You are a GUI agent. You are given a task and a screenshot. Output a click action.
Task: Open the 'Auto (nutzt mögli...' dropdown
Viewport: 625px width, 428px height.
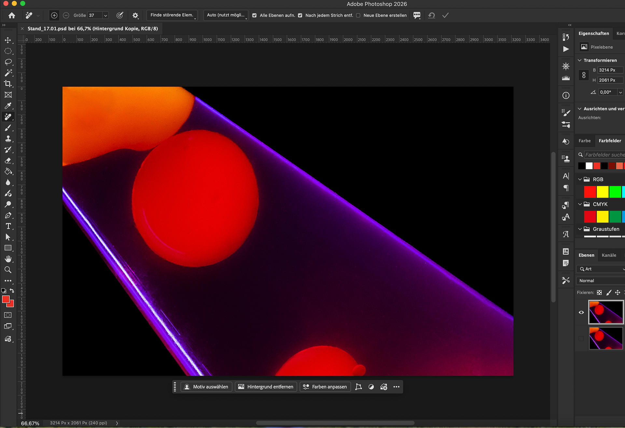(x=226, y=15)
